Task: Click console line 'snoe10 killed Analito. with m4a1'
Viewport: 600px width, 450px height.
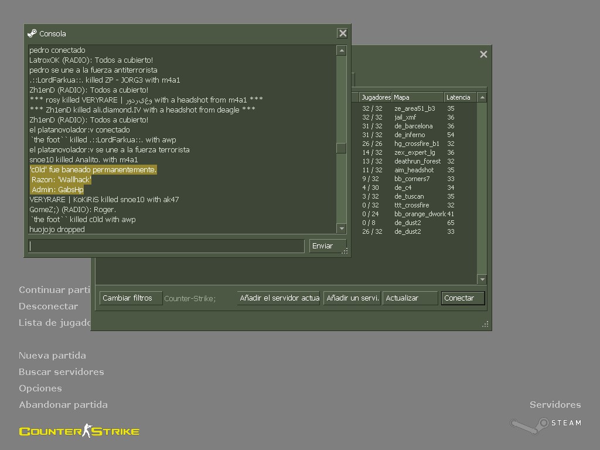Action: click(x=83, y=159)
